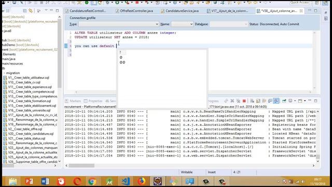This screenshot has height=187, width=332.
Task: Open Visual Studio Code from the taskbar
Action: 126,181
